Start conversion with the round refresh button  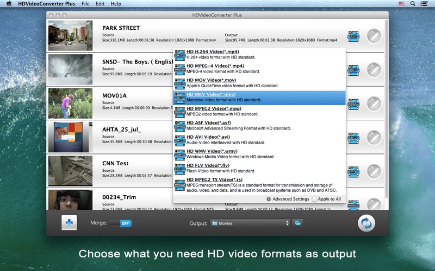[x=366, y=223]
